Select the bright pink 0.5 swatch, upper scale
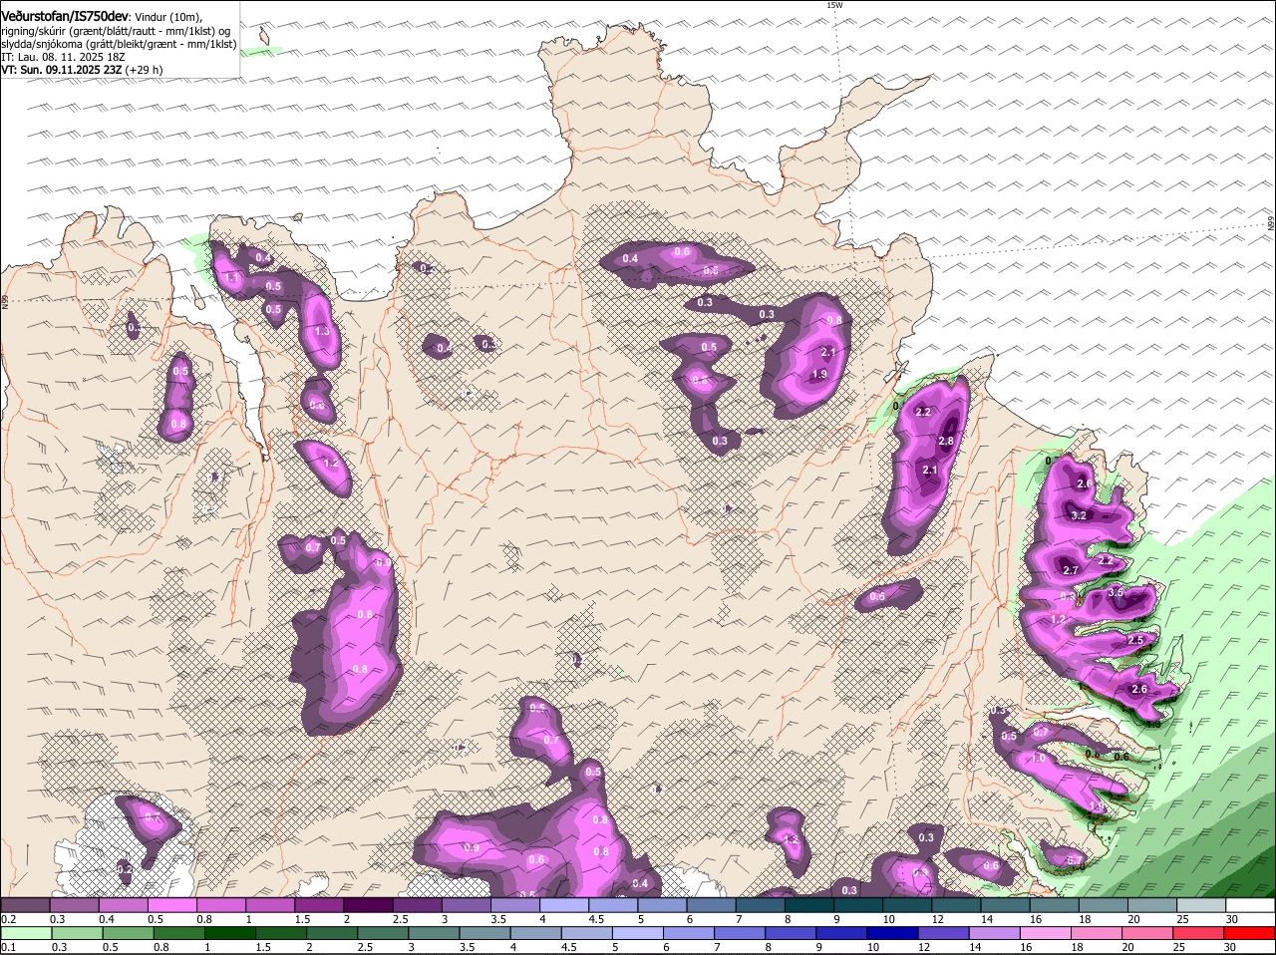1276x955 pixels. click(x=171, y=904)
